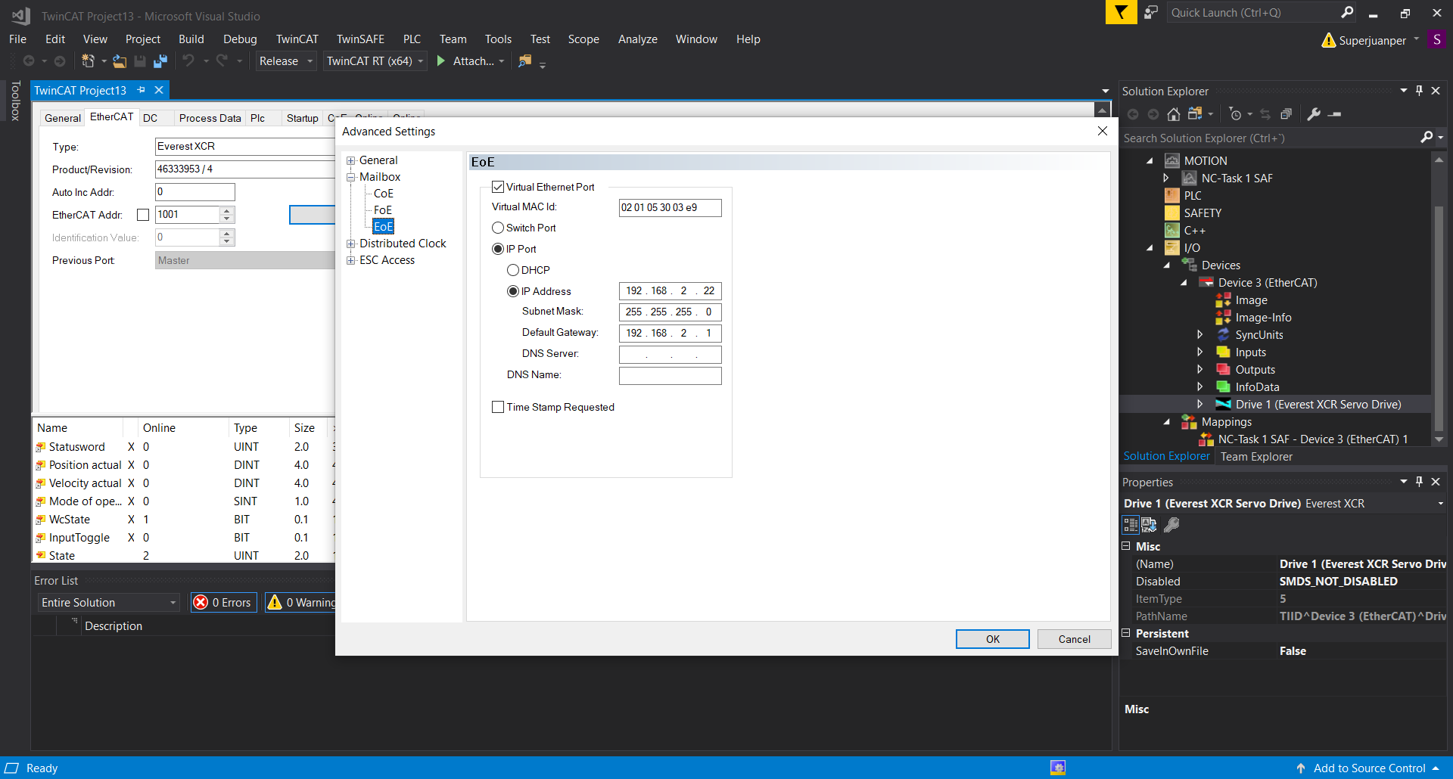Uncheck the Virtual Ethernet Port checkbox
This screenshot has height=779, width=1453.
click(x=498, y=187)
